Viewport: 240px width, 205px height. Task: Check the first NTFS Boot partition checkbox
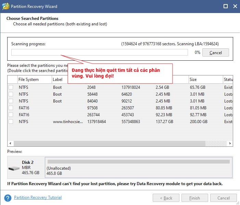[11, 87]
